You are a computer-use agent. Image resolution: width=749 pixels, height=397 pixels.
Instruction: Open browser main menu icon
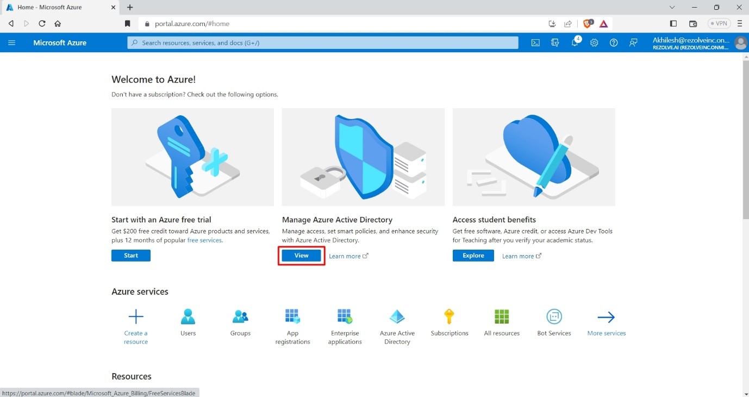[740, 23]
